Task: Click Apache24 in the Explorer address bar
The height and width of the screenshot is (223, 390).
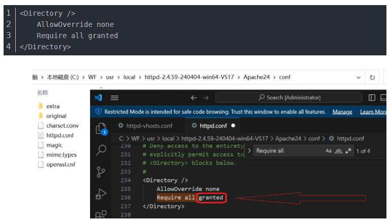Action: tap(256, 77)
